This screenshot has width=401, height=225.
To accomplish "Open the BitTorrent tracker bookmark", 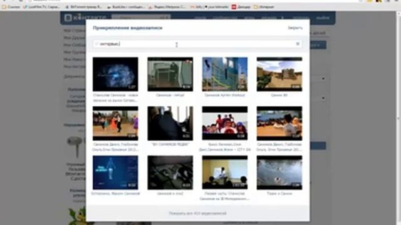I will (x=83, y=7).
